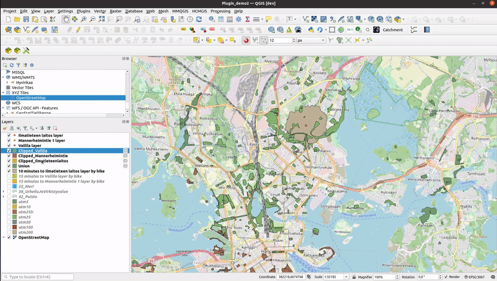Hide the OpenStreetMap layer checkbox

click(x=9, y=237)
